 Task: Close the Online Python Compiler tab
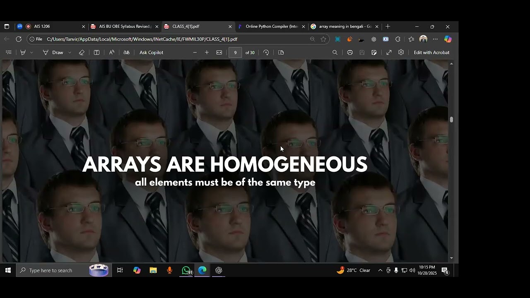point(304,26)
